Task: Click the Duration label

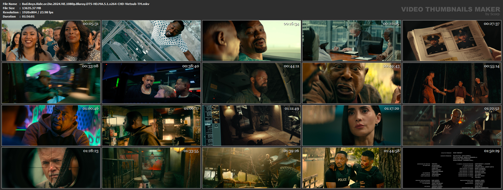Action: click(9, 16)
